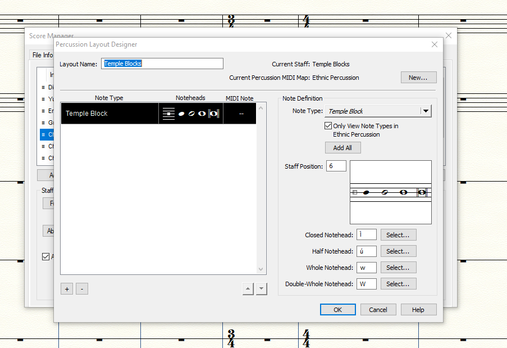Click the minus button to remove note type
507x348 pixels.
82,289
